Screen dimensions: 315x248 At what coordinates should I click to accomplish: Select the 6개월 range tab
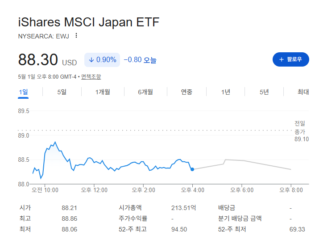pyautogui.click(x=145, y=92)
